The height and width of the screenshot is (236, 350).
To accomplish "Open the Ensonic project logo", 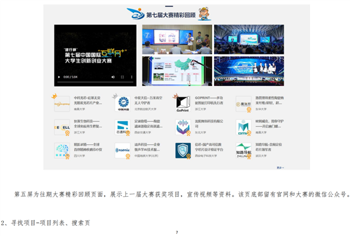I will pos(123,151).
